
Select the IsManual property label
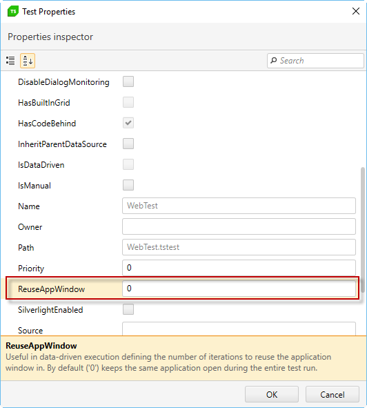click(x=34, y=186)
